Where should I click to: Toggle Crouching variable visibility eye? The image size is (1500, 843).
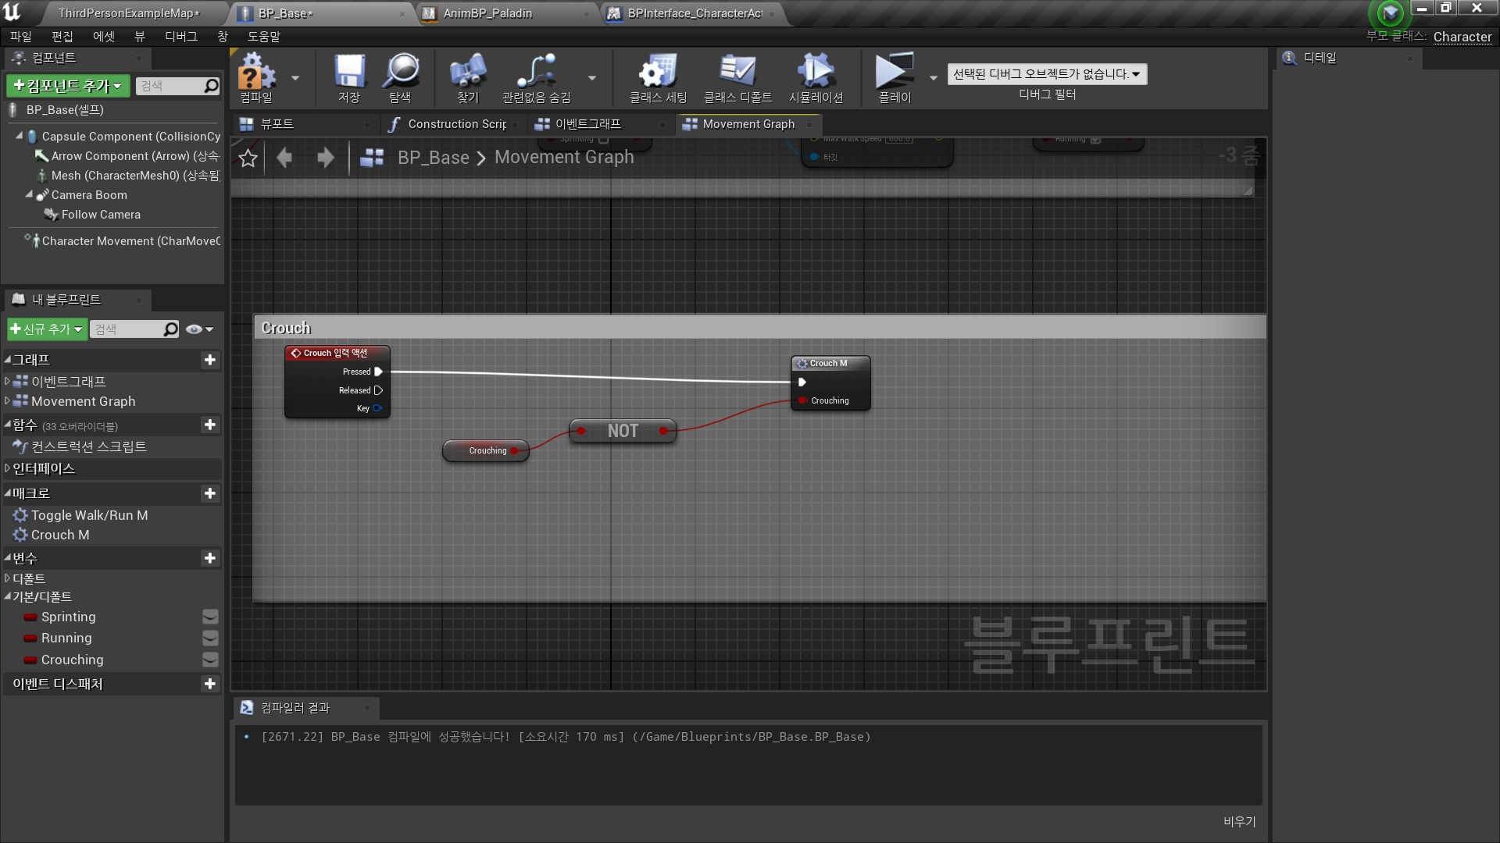pyautogui.click(x=210, y=660)
